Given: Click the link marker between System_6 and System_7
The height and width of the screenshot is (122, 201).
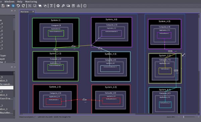Looking at the screenshot, I should pyautogui.click(x=170, y=51).
